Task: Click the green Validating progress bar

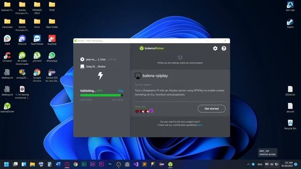Action: [102, 95]
